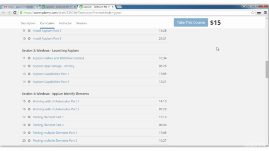269x151 pixels.
Task: Close the Inbox browser tab
Action: 37,7
